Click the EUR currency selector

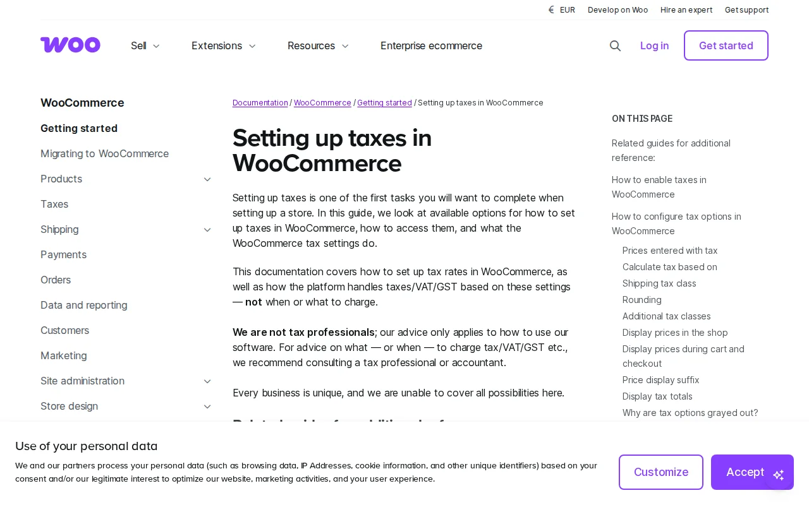click(x=561, y=9)
